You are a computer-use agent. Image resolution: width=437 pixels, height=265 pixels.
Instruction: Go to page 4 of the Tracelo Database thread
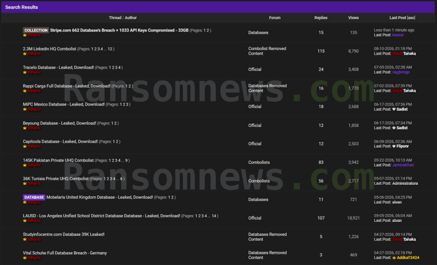120,67
